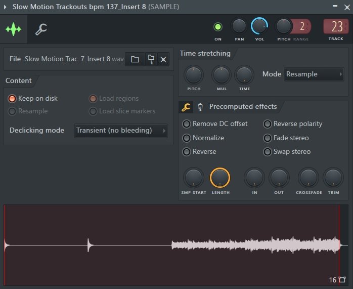Click the fade IN knob

(254, 178)
